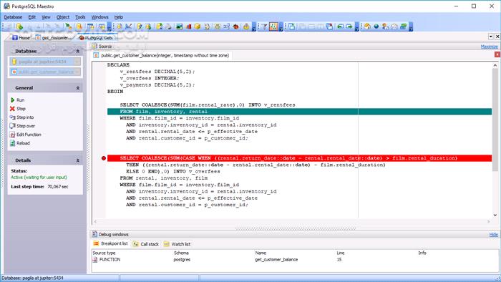
Task: Open toolbar options dropdown after the filter group
Action: (281, 26)
